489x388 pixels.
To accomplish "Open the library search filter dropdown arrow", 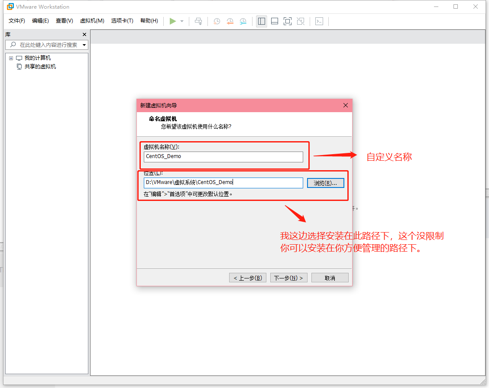I will pyautogui.click(x=84, y=45).
